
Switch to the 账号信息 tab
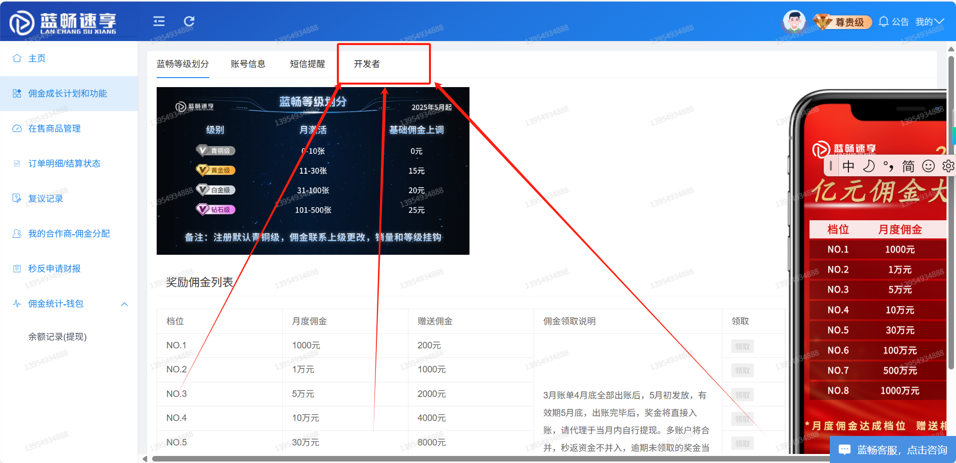[248, 64]
